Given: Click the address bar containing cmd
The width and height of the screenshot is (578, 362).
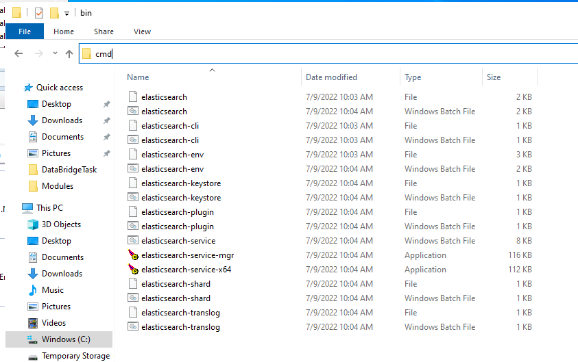Looking at the screenshot, I should click(328, 53).
